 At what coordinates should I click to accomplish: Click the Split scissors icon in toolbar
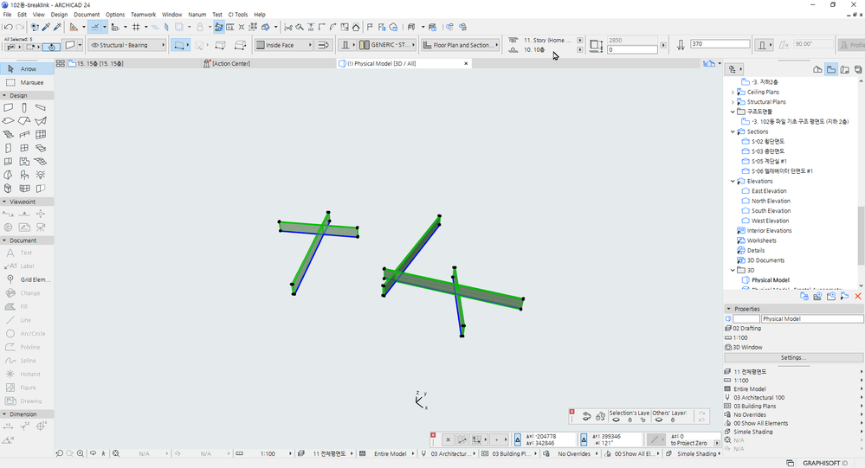point(288,27)
